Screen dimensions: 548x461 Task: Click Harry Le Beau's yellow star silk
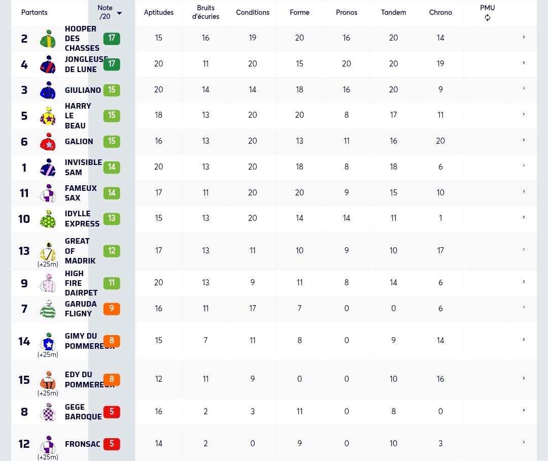48,116
